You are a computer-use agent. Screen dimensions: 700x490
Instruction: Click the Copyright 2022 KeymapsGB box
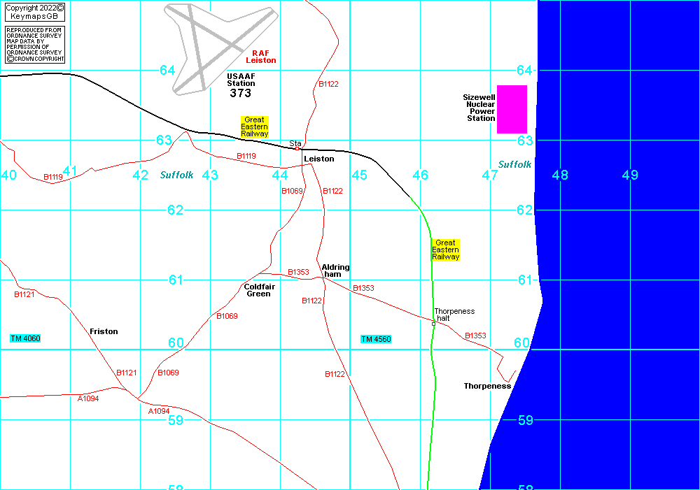click(x=34, y=12)
